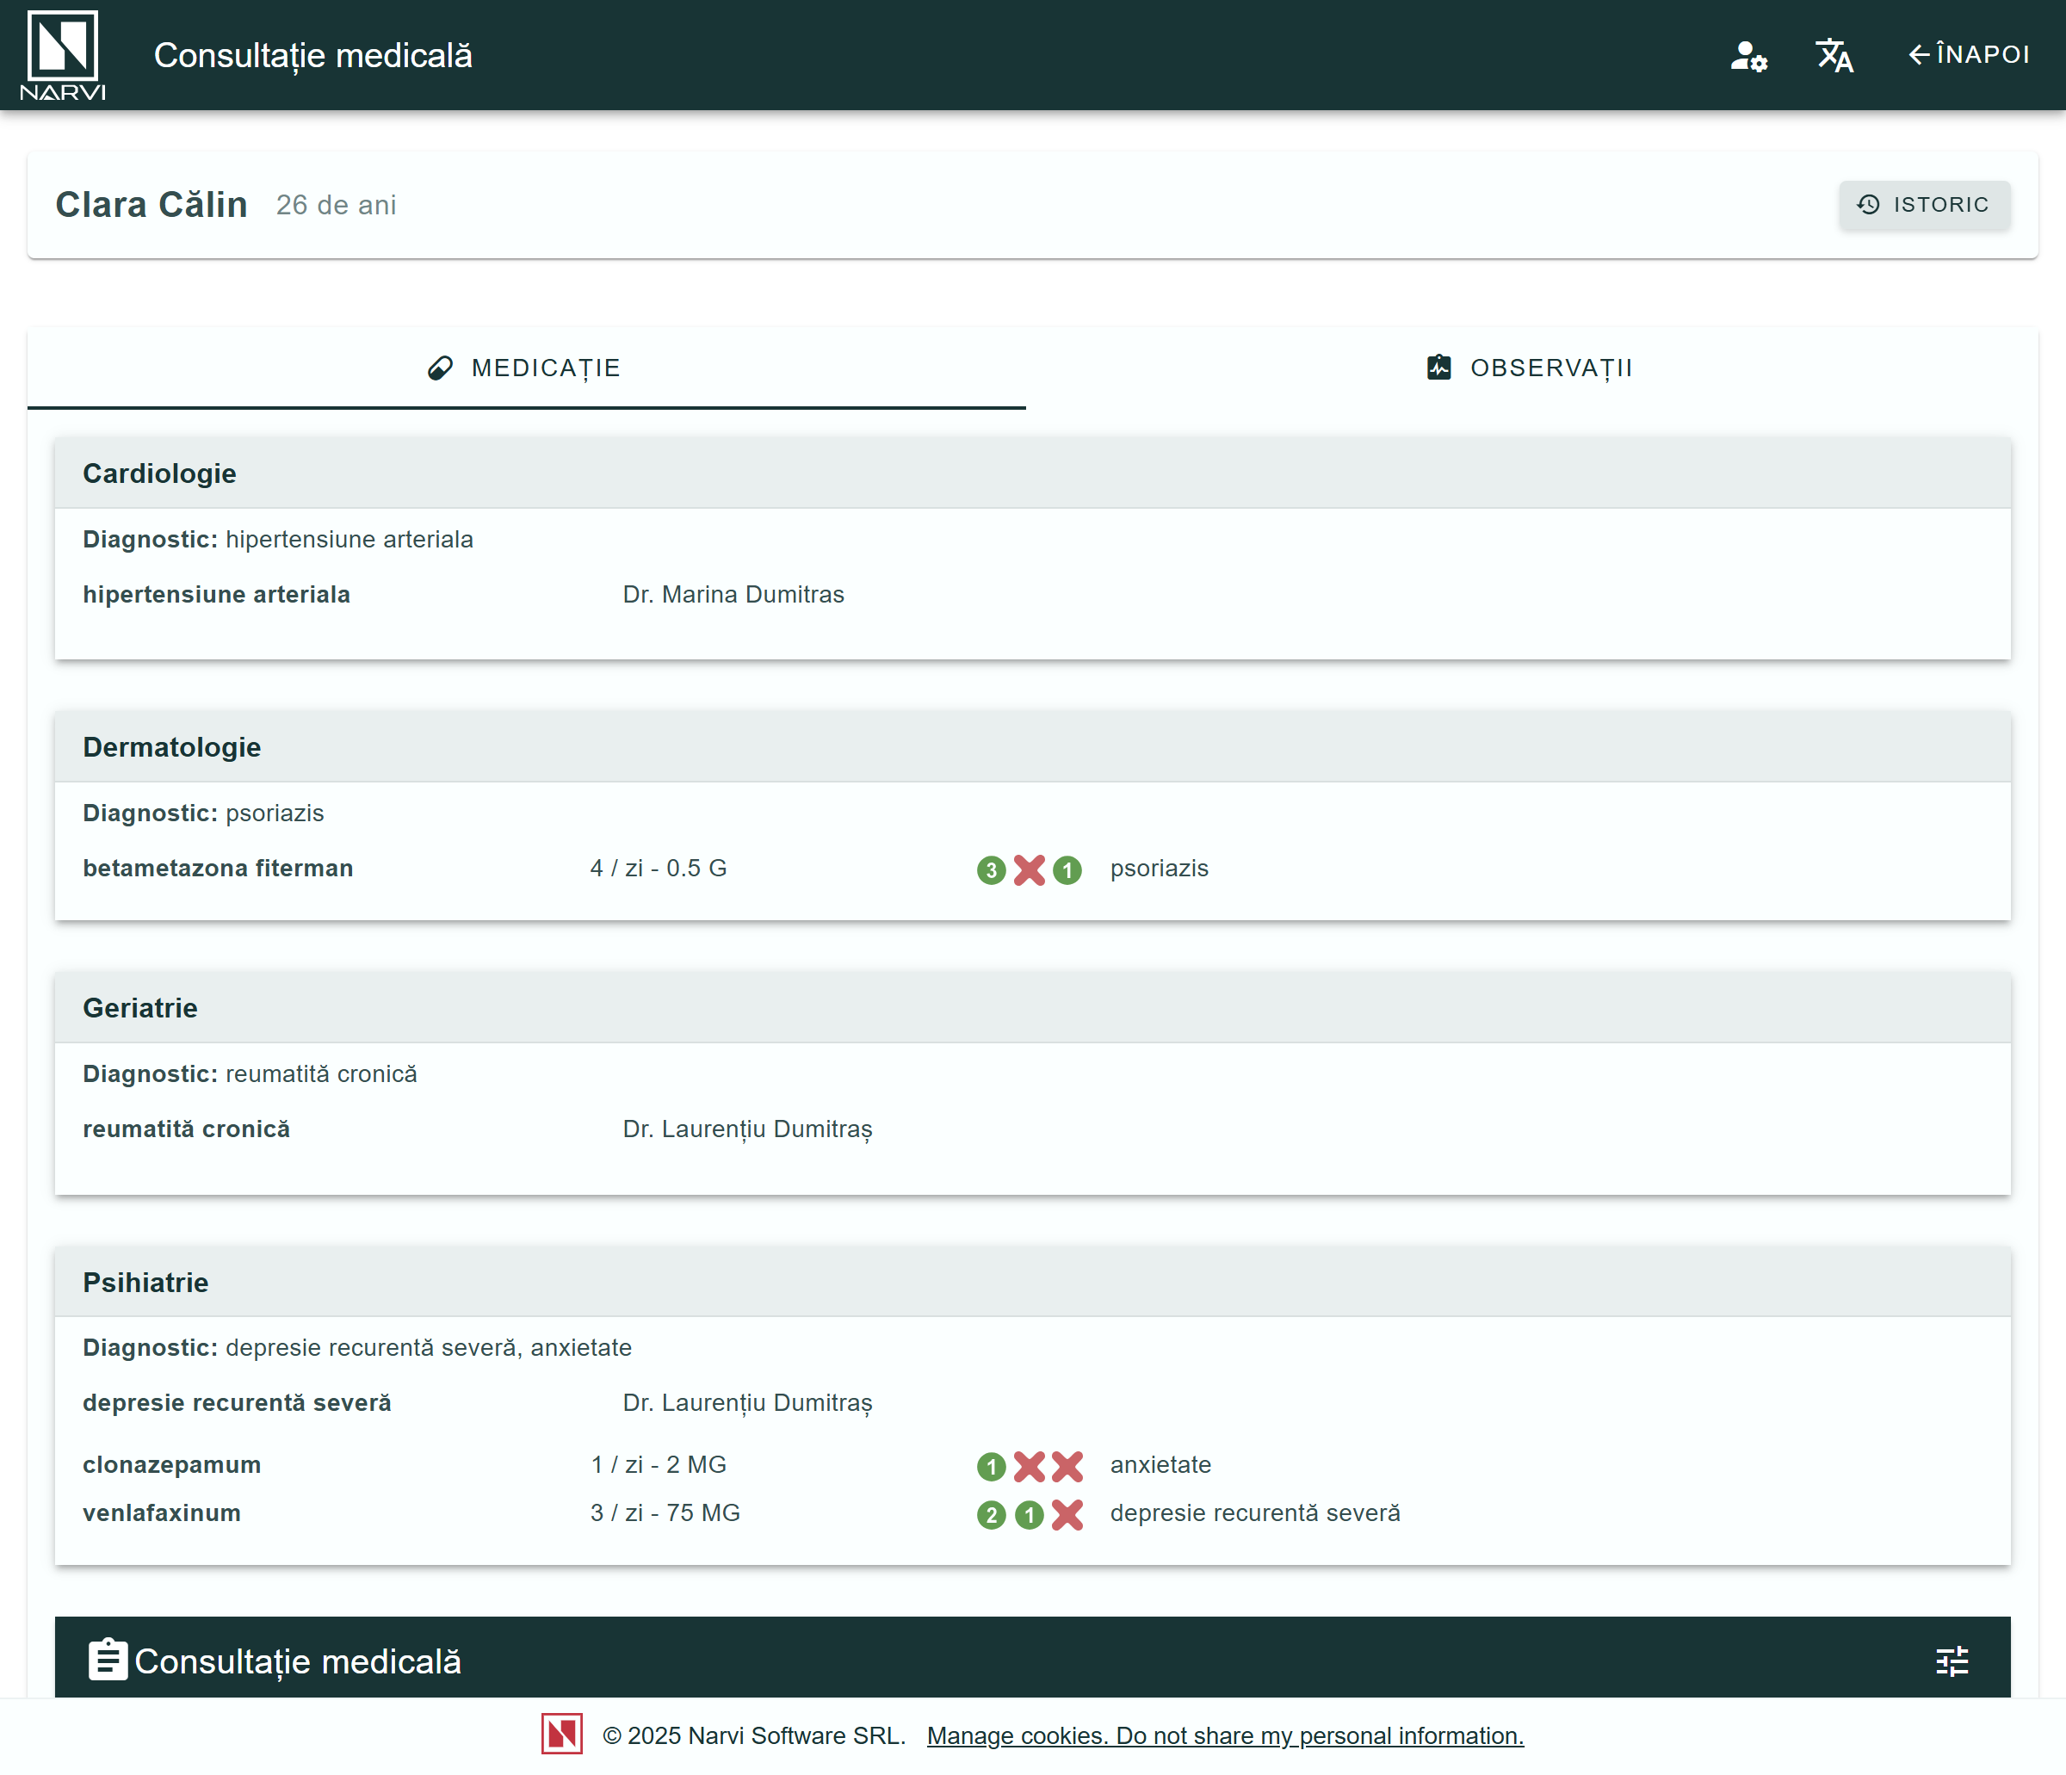Viewport: 2066px width, 1775px height.
Task: Click the ÎNAPOI back button
Action: 1968,55
